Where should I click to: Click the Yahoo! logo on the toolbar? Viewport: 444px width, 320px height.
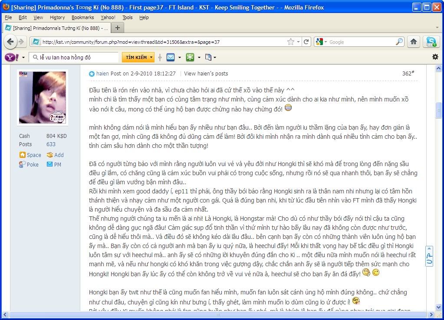click(12, 57)
